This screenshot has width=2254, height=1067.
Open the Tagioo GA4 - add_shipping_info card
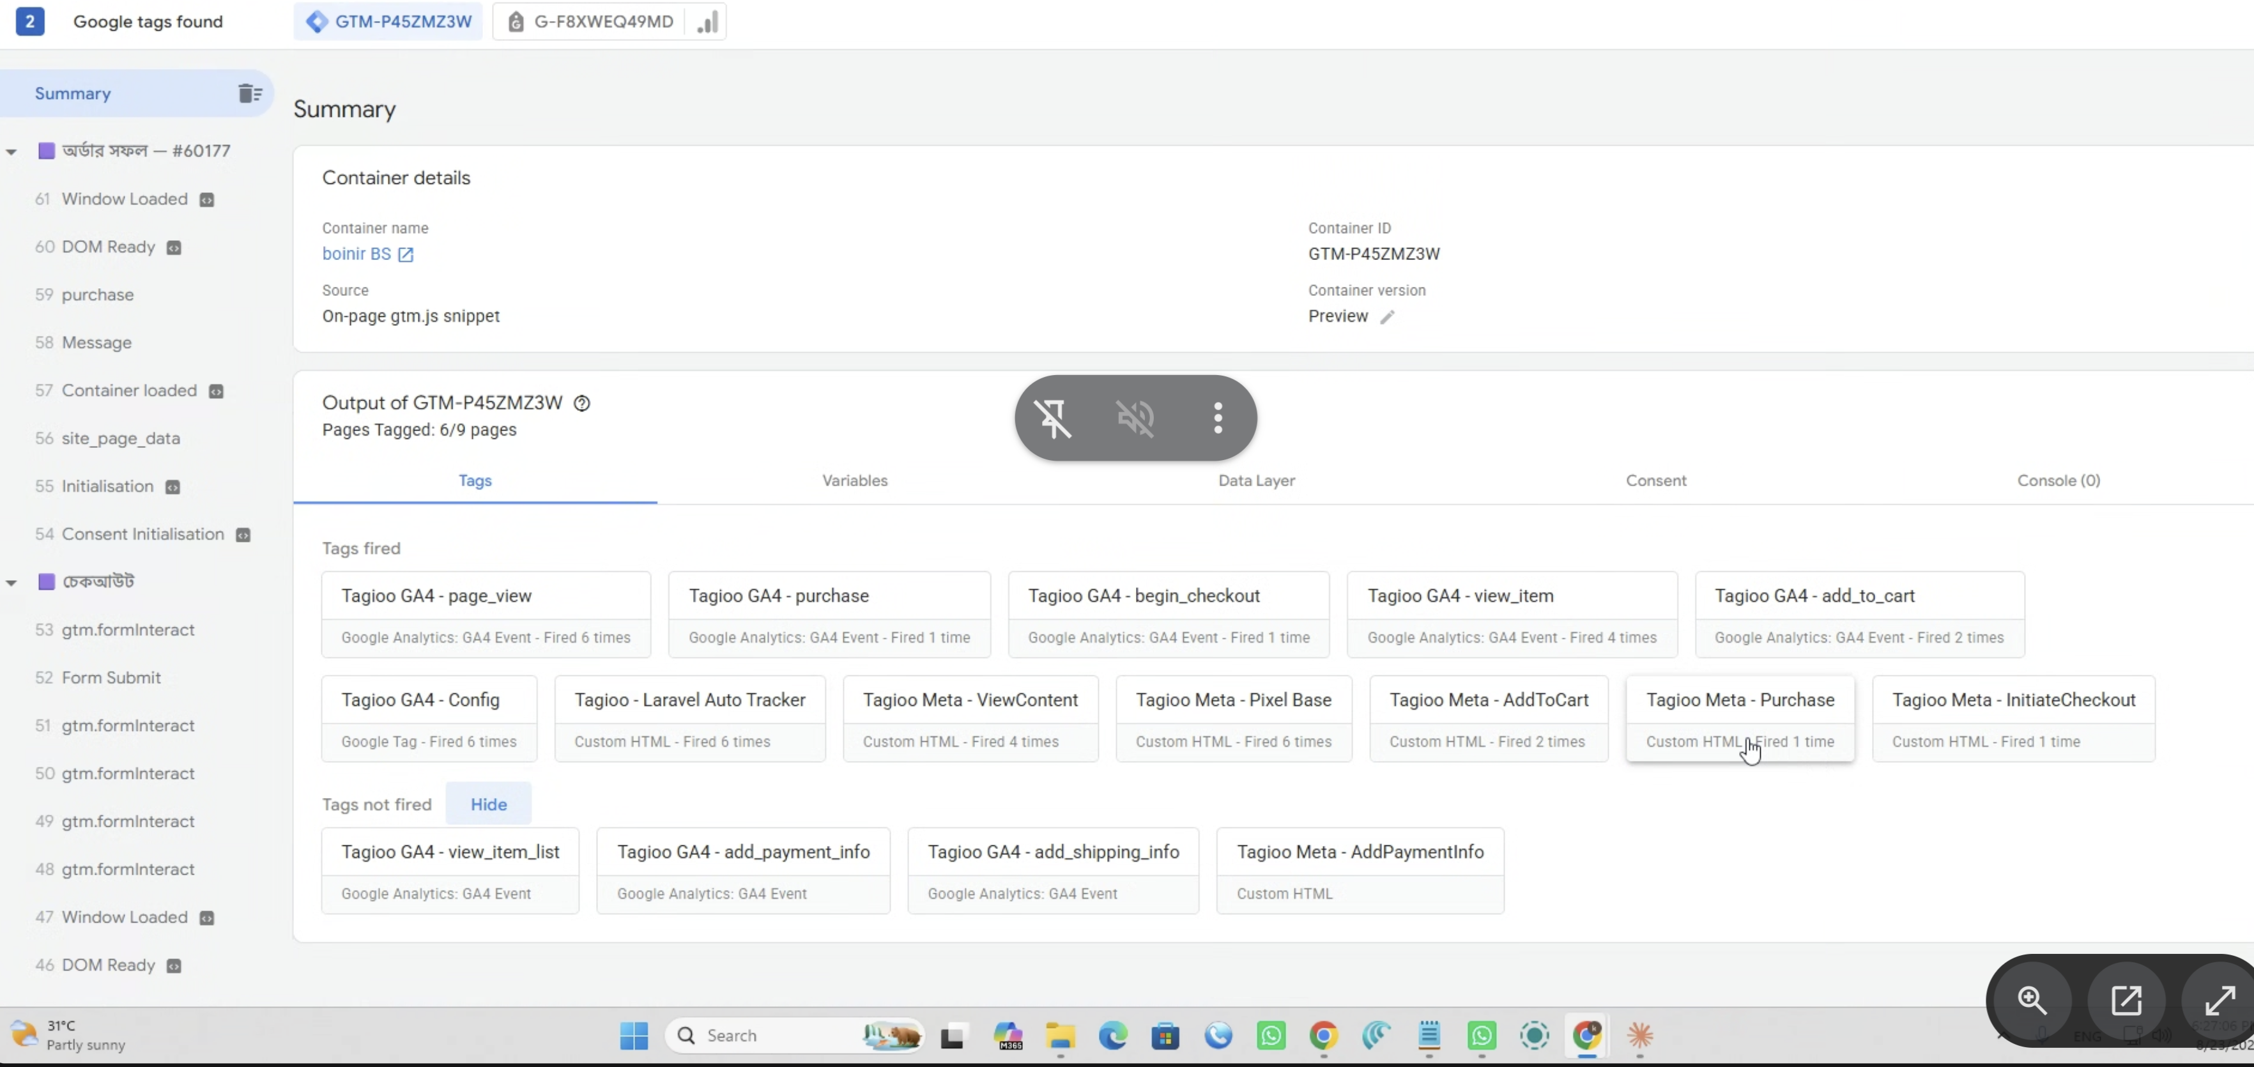click(1053, 871)
